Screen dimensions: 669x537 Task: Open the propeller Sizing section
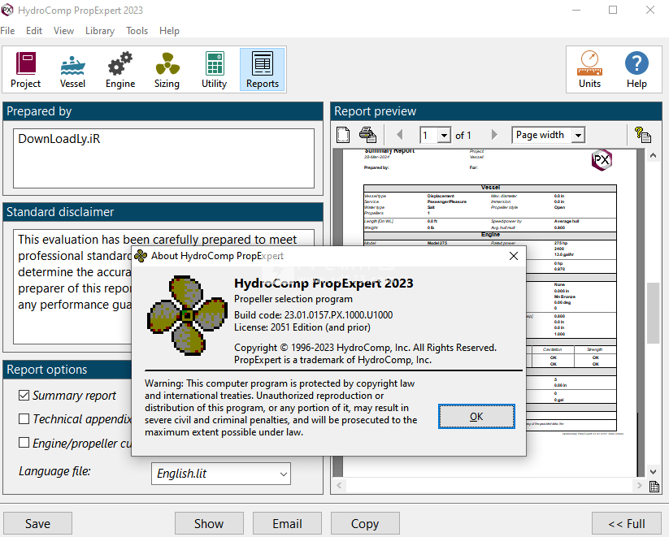click(x=167, y=70)
